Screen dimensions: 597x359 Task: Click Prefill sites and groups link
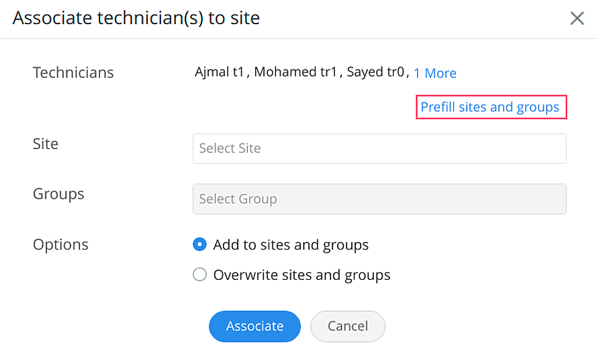[x=490, y=107]
